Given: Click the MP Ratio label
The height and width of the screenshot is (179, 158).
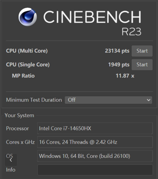Looking at the screenshot, I should 23,76.
